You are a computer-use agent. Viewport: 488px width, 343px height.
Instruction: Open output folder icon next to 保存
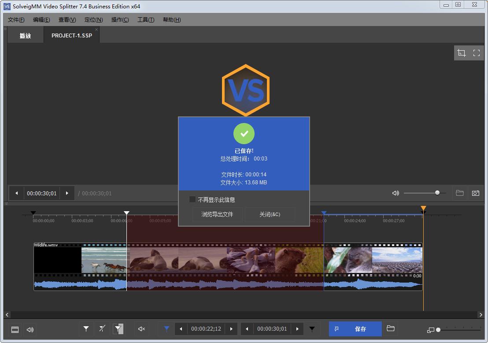click(390, 328)
